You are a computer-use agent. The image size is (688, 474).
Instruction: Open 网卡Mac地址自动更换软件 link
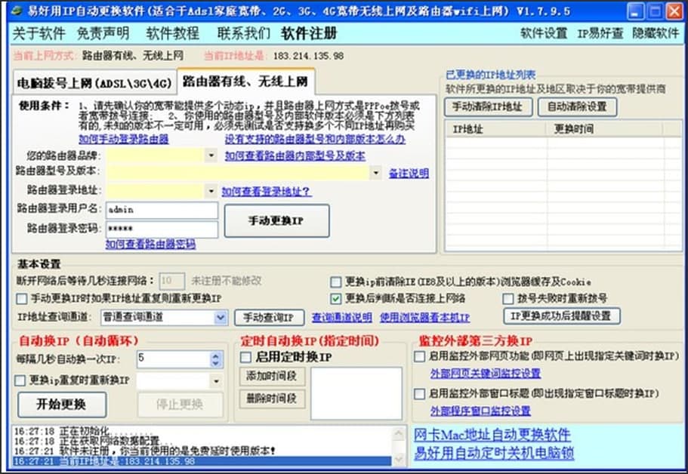coord(492,435)
